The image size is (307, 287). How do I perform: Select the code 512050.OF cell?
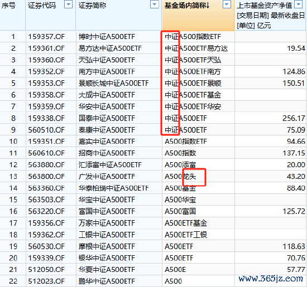coord(51,270)
